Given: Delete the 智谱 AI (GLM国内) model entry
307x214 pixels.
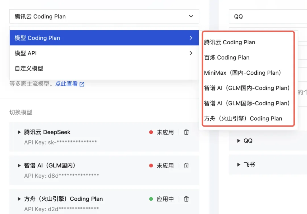Looking at the screenshot, I should pos(186,166).
